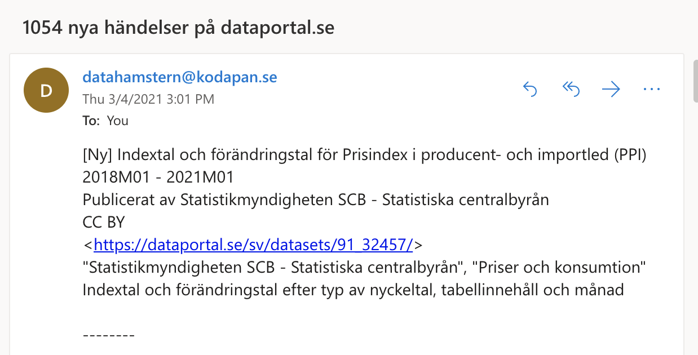The image size is (698, 355).
Task: Open the More actions ellipsis menu
Action: (652, 89)
